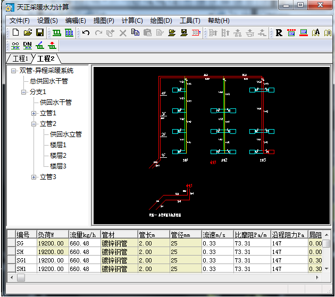
Task: Click the DN pipe diameter icon
Action: point(27,46)
